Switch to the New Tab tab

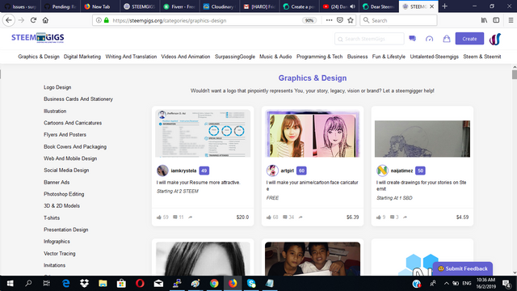point(100,6)
